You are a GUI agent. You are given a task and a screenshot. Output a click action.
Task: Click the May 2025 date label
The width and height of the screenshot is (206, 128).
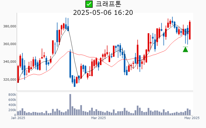click(192, 118)
